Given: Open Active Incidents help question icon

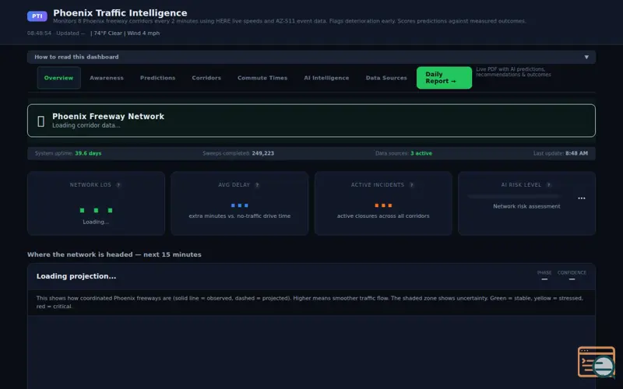Looking at the screenshot, I should pos(412,185).
